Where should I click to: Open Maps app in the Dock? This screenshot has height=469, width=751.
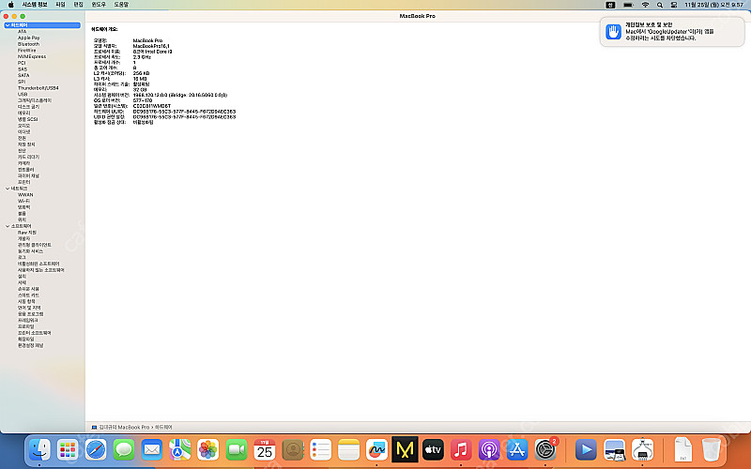click(x=180, y=450)
